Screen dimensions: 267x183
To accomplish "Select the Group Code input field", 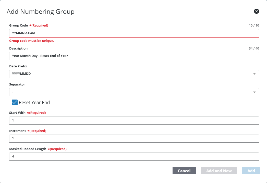I will pos(134,33).
